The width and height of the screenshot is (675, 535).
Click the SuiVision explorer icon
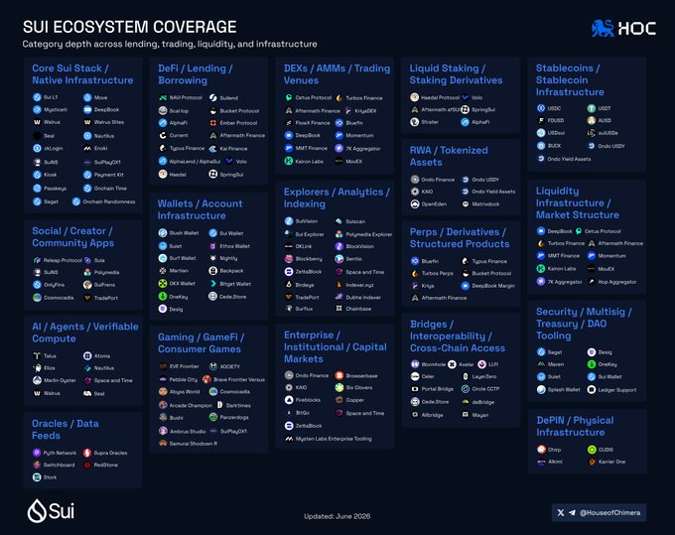pos(289,221)
